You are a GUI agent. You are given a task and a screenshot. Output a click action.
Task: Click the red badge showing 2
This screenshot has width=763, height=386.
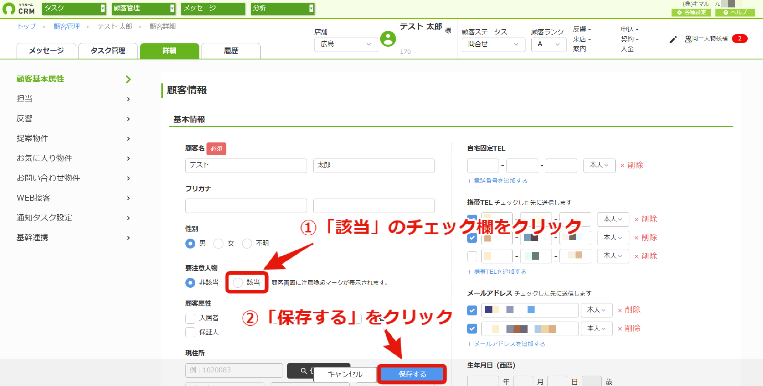click(740, 38)
